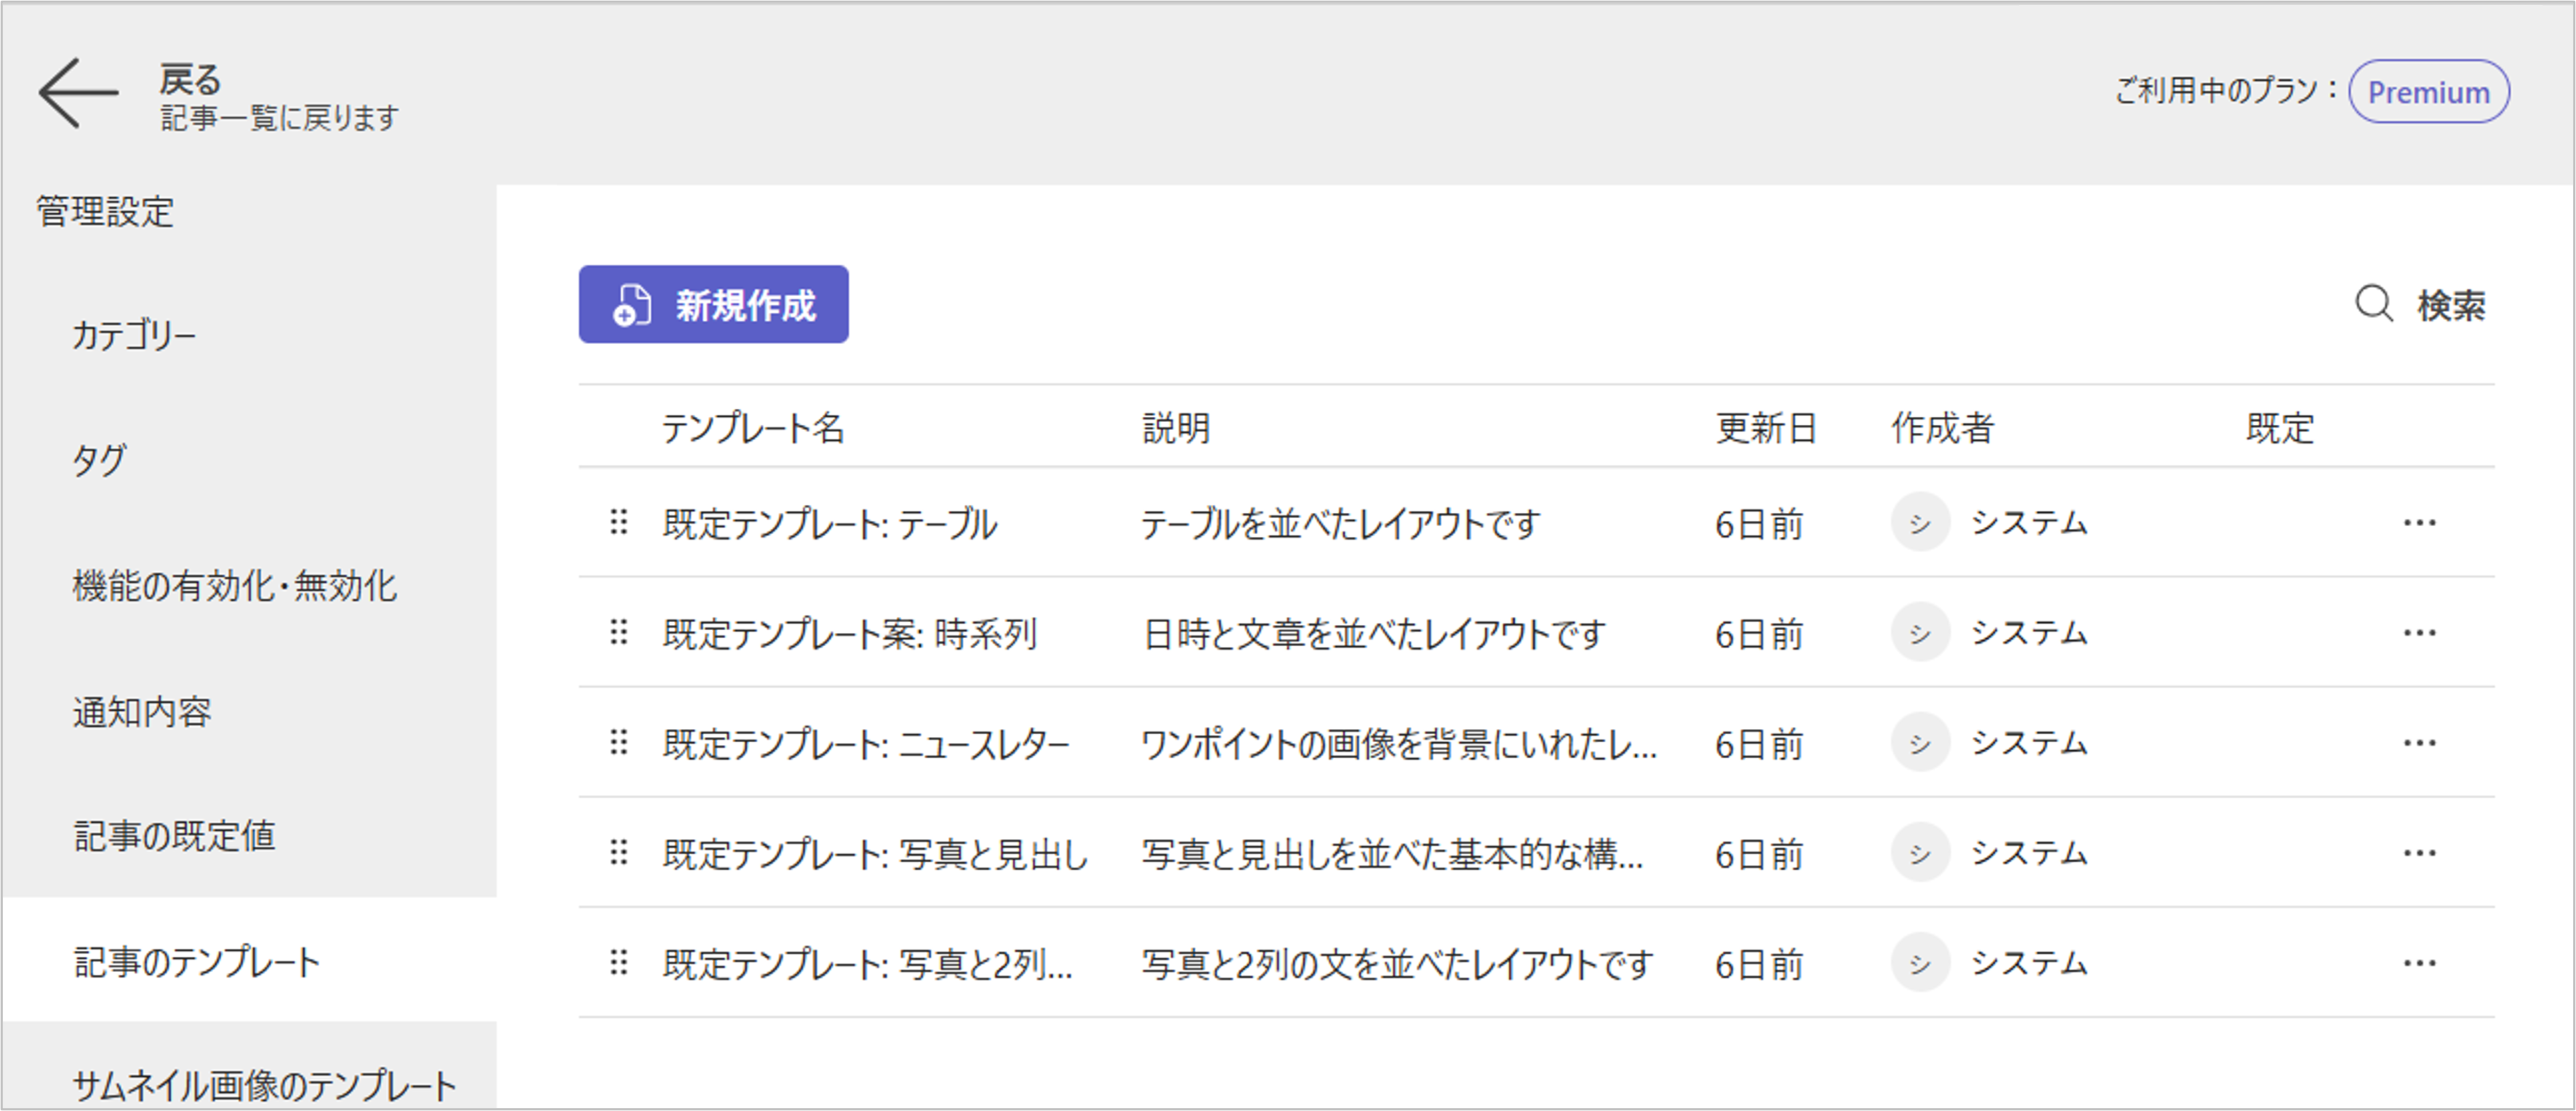Open the 既定テンプレート: 写真と見出し entry
The image size is (2576, 1111).
tap(875, 854)
